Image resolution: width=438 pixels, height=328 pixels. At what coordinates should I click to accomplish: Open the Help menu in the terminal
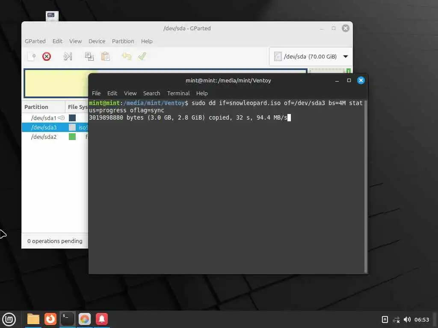(202, 93)
